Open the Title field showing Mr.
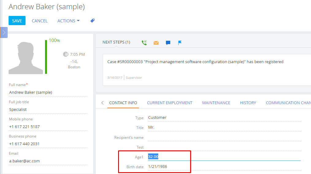The height and width of the screenshot is (174, 311). point(224,127)
